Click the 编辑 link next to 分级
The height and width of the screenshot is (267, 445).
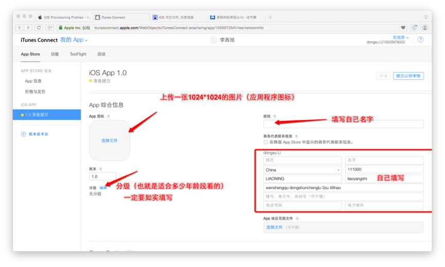tap(103, 188)
